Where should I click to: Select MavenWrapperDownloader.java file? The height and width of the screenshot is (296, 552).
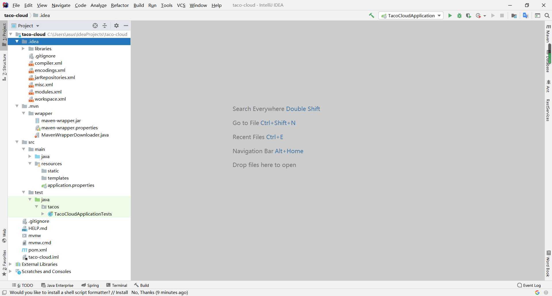point(75,135)
